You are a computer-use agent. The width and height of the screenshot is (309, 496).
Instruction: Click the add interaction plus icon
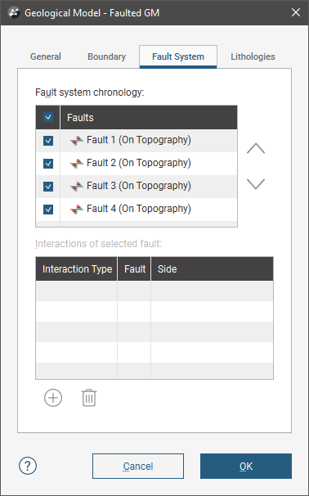pos(53,398)
